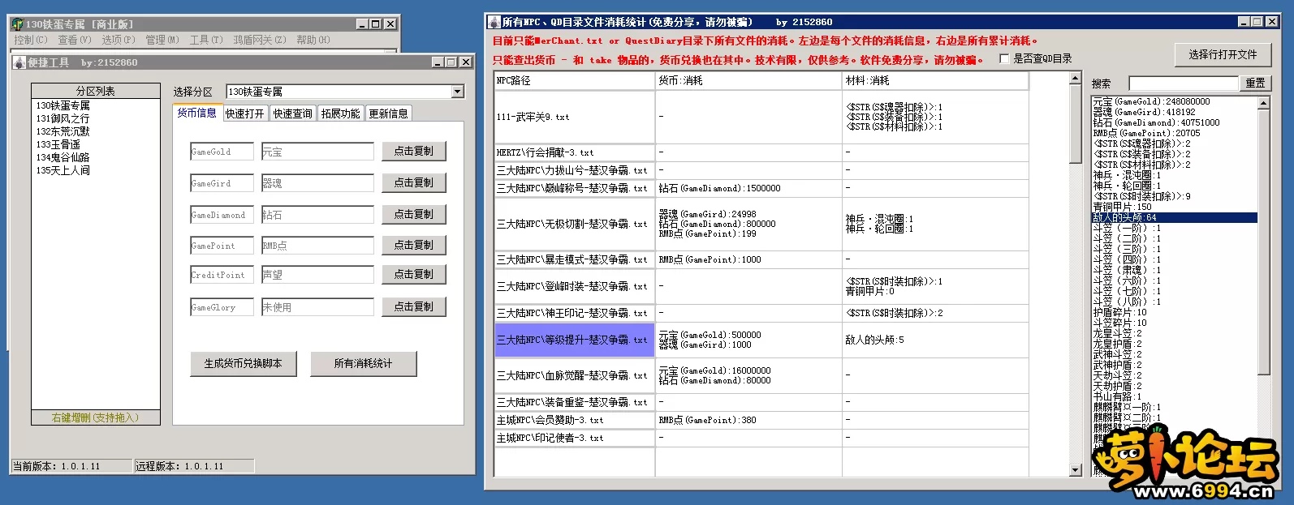Screen dimensions: 1294x505
Task: Switch to the 快速打开 tab
Action: pos(245,113)
